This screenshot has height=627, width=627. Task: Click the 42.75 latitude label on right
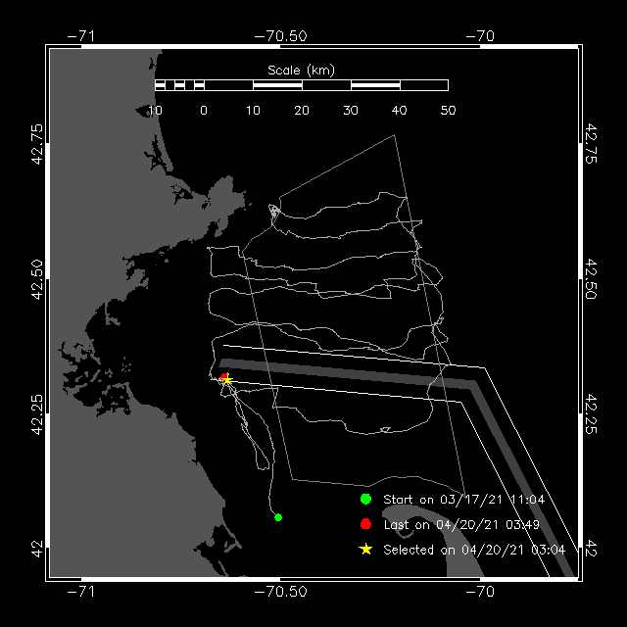tap(591, 143)
